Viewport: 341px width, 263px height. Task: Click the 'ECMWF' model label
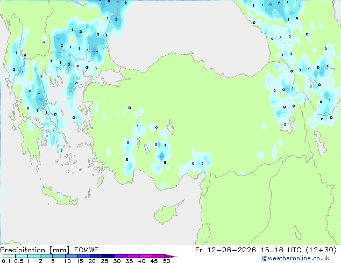coord(87,250)
